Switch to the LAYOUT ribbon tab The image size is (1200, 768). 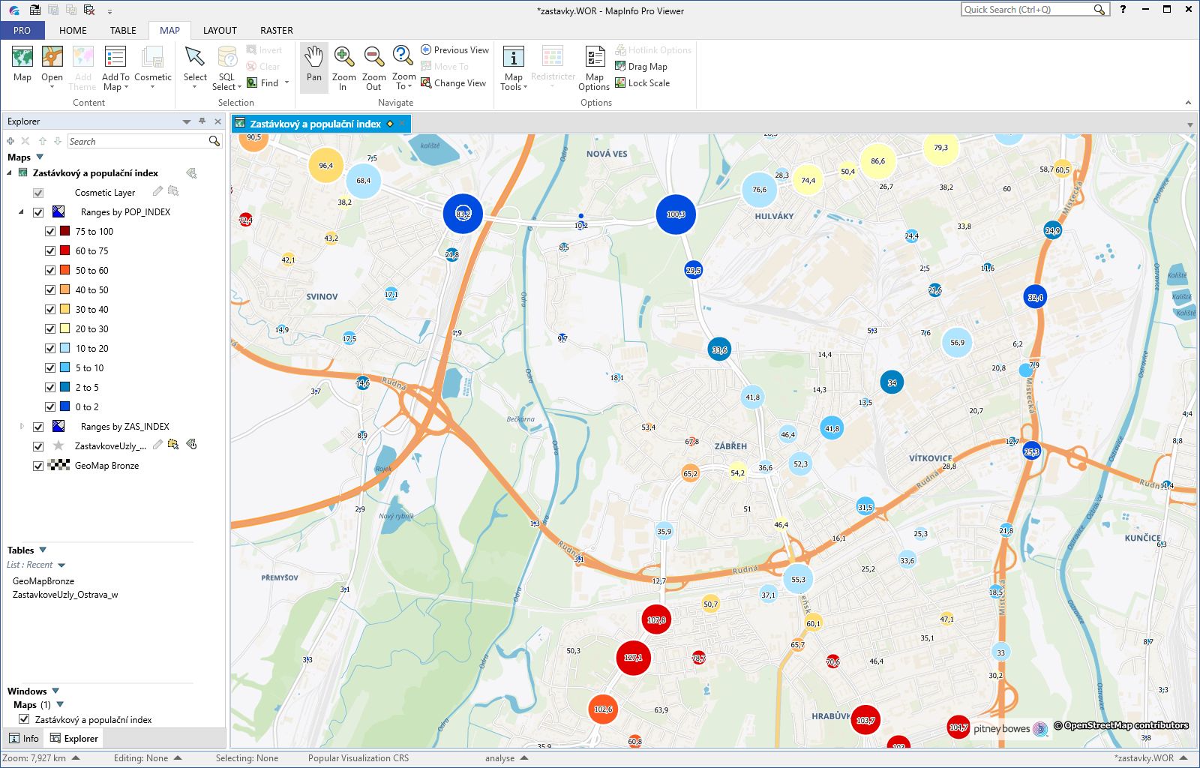pyautogui.click(x=220, y=30)
